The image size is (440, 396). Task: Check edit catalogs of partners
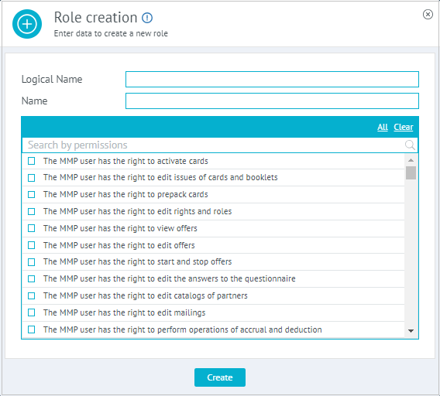pos(32,295)
